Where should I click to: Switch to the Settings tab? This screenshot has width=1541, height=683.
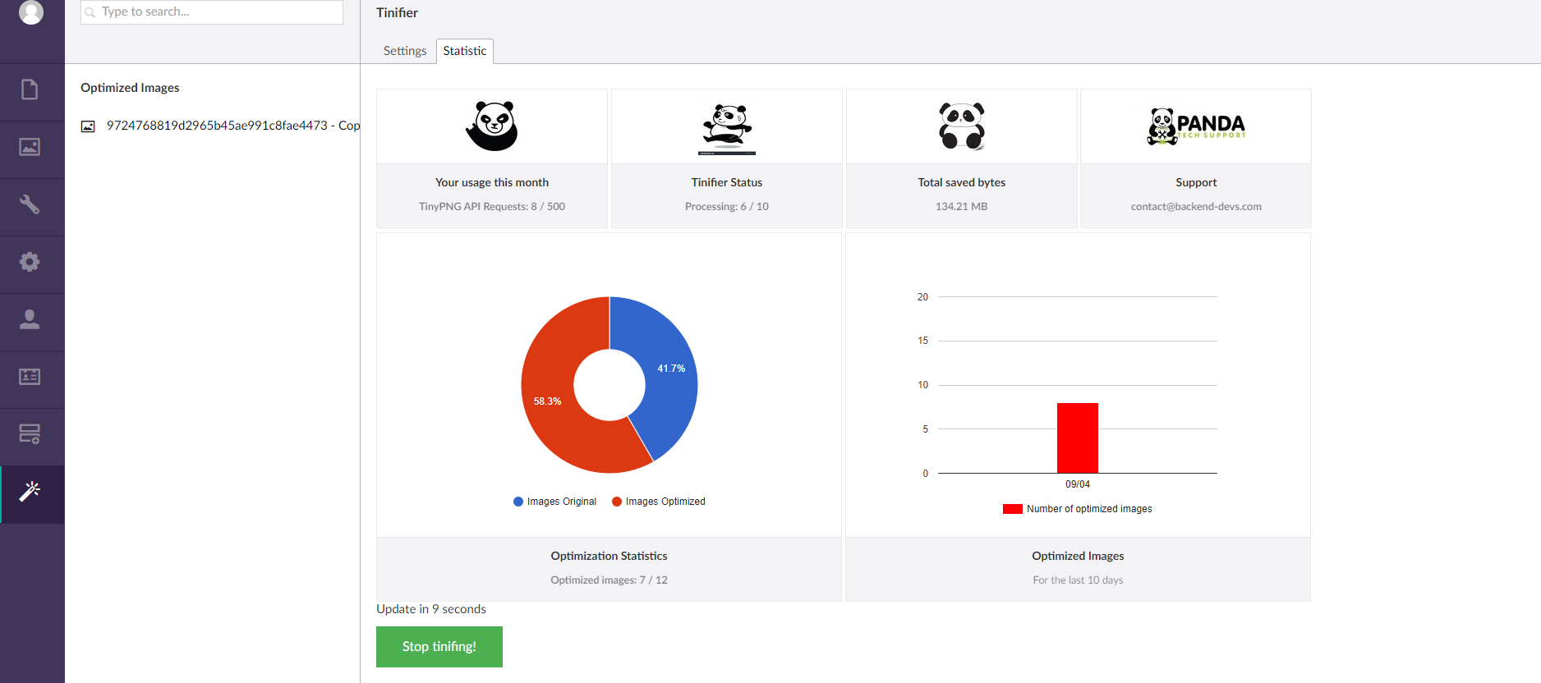[x=405, y=51]
